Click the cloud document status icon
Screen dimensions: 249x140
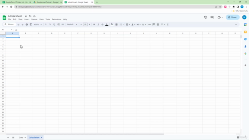(x=34, y=16)
